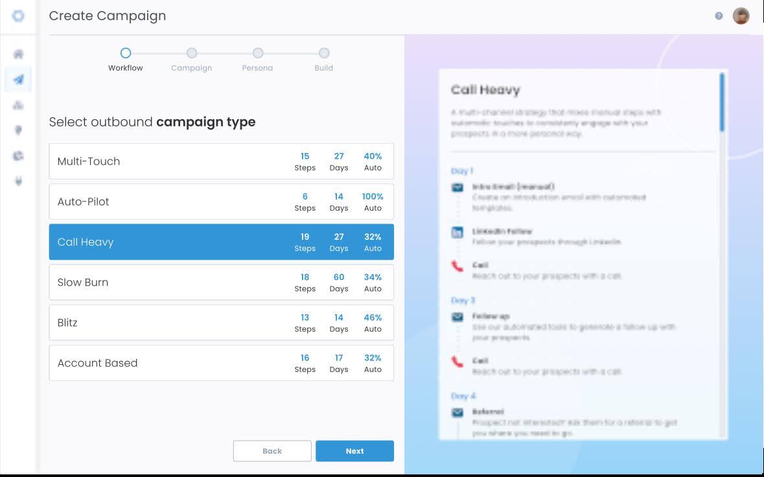Select the Multi-Touch campaign type
Screen dimensions: 764x477
[x=221, y=161]
